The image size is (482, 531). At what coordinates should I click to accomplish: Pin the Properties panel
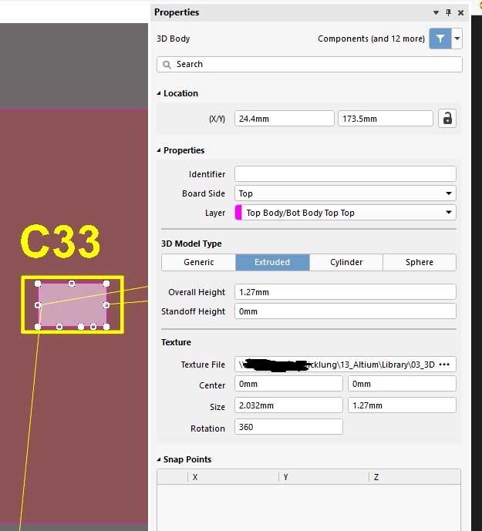coord(449,12)
